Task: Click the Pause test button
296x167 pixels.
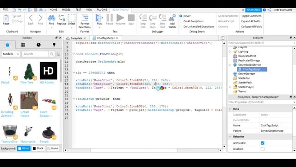Action: click(110, 18)
